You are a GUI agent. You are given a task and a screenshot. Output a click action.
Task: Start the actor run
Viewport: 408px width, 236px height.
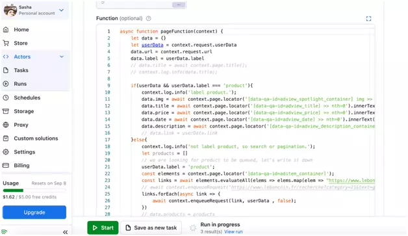click(103, 228)
